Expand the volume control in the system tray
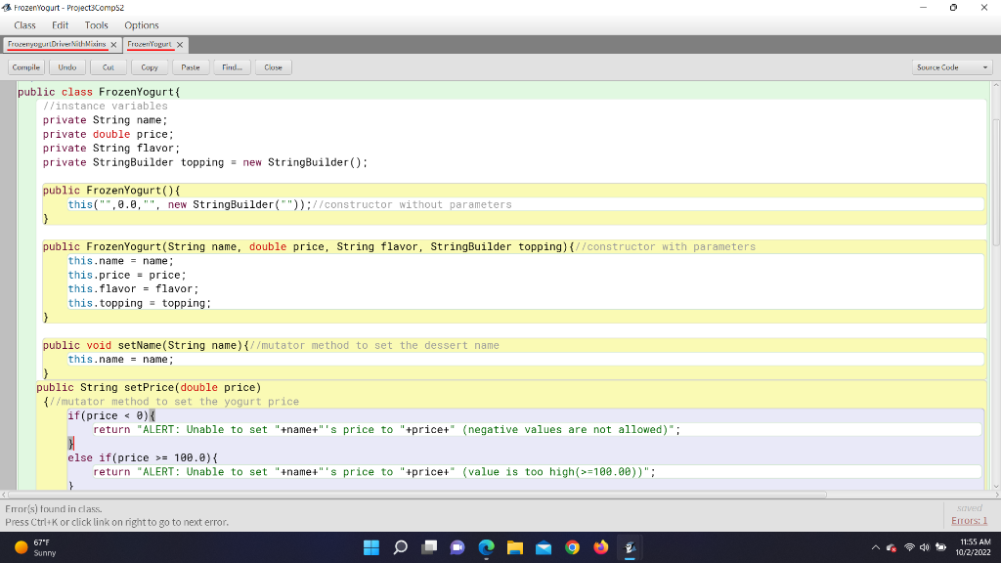The height and width of the screenshot is (563, 1001). [x=926, y=548]
